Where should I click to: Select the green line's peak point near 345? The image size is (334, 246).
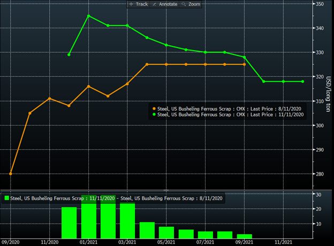(88, 15)
